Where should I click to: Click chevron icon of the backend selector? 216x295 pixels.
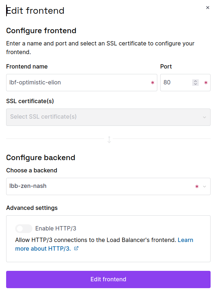(204, 186)
